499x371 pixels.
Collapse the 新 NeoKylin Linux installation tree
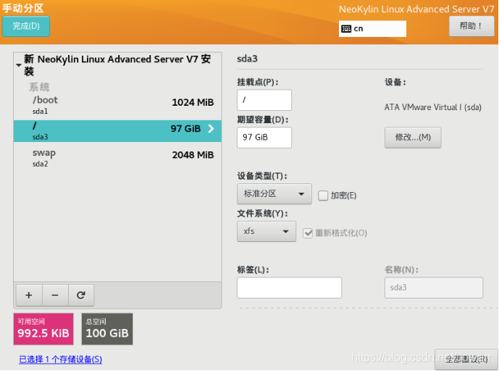point(19,65)
